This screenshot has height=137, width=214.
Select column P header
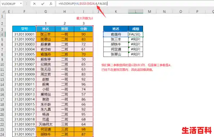(x=197, y=12)
